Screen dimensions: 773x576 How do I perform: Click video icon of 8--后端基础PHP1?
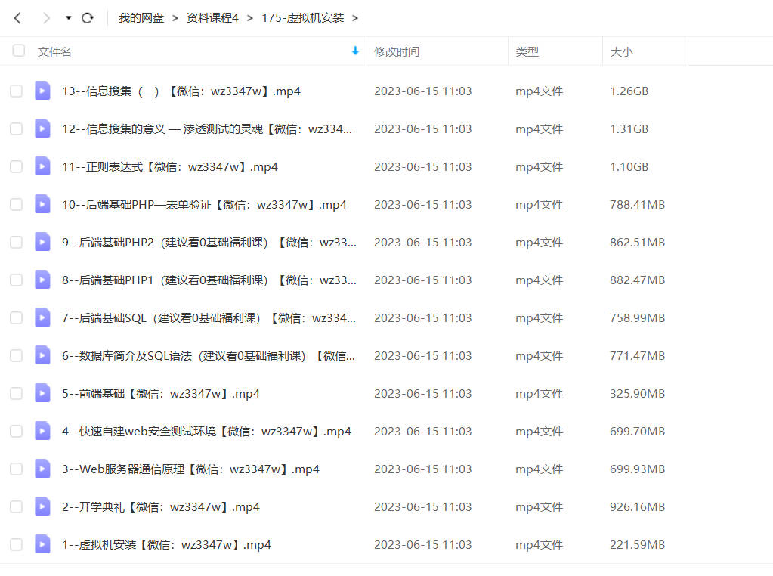coord(42,280)
